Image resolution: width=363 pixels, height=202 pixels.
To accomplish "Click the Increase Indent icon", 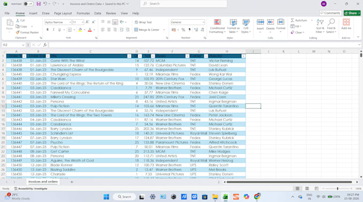I will [x=128, y=30].
